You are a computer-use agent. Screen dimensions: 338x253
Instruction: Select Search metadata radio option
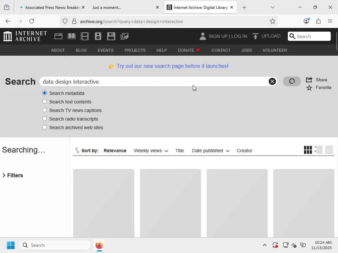[x=45, y=93]
